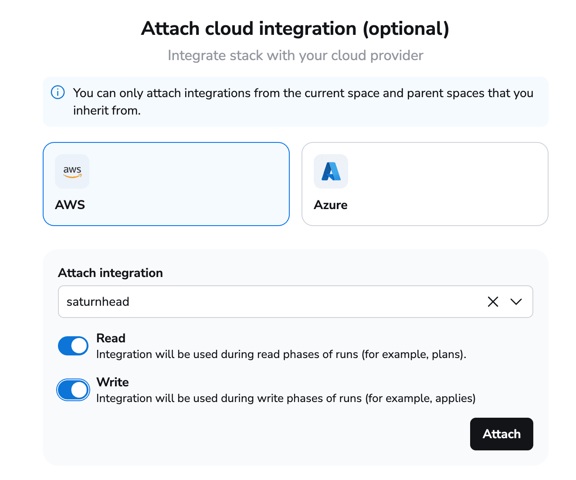Toggle the Write switch off

73,390
